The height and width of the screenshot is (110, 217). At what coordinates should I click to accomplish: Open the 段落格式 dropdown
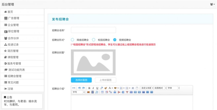160,88
